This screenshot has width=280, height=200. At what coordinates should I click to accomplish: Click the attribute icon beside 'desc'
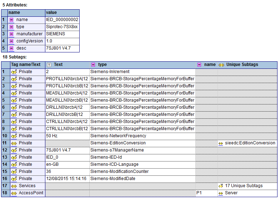[x=11, y=48]
